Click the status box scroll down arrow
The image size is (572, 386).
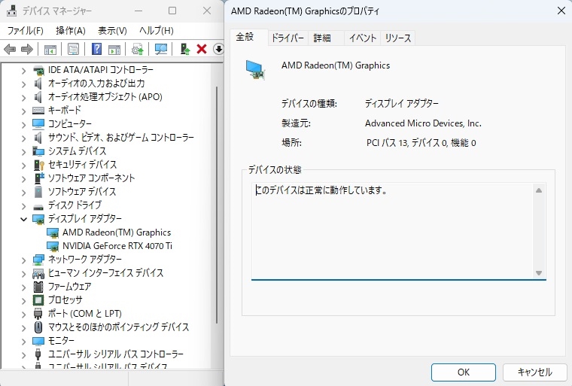click(x=539, y=273)
